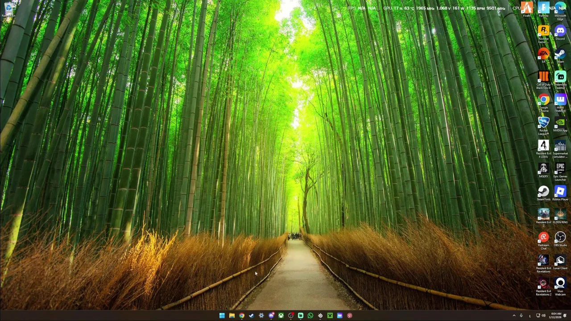Select the Iriun Webcam desktop shortcut

coord(560,287)
